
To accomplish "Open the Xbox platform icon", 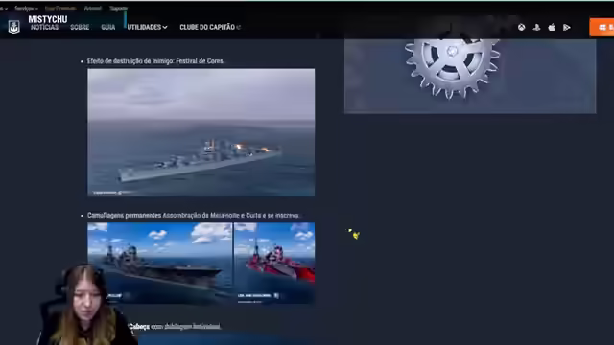I will [x=522, y=28].
